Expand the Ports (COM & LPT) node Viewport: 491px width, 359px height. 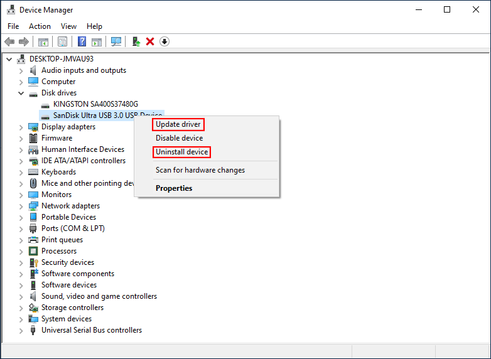click(21, 229)
